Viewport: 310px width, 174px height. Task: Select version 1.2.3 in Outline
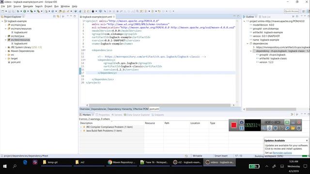click(266, 62)
